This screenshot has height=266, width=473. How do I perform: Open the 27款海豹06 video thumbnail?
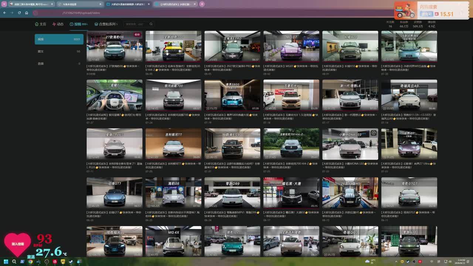coord(114,47)
